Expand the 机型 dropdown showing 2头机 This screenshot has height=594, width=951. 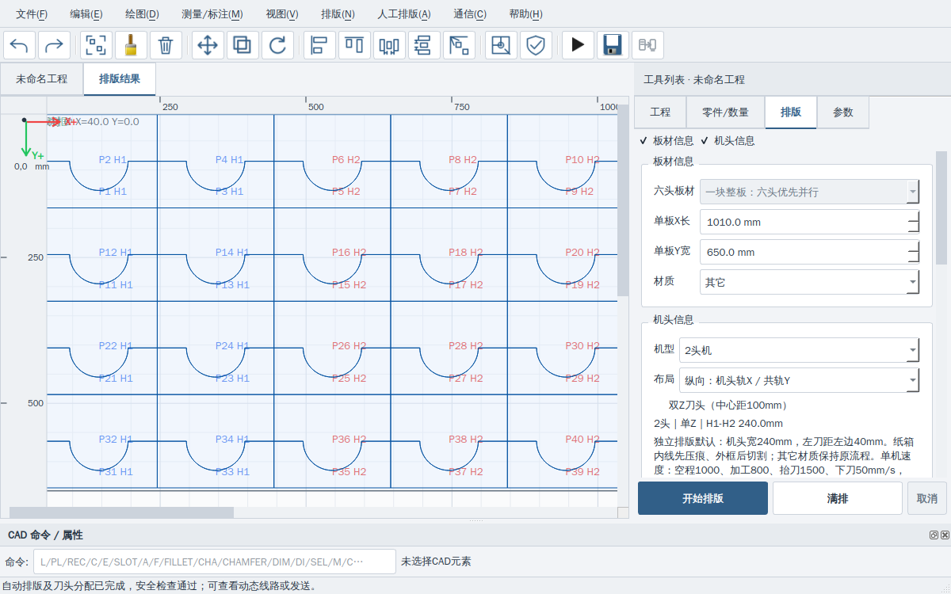pyautogui.click(x=799, y=350)
